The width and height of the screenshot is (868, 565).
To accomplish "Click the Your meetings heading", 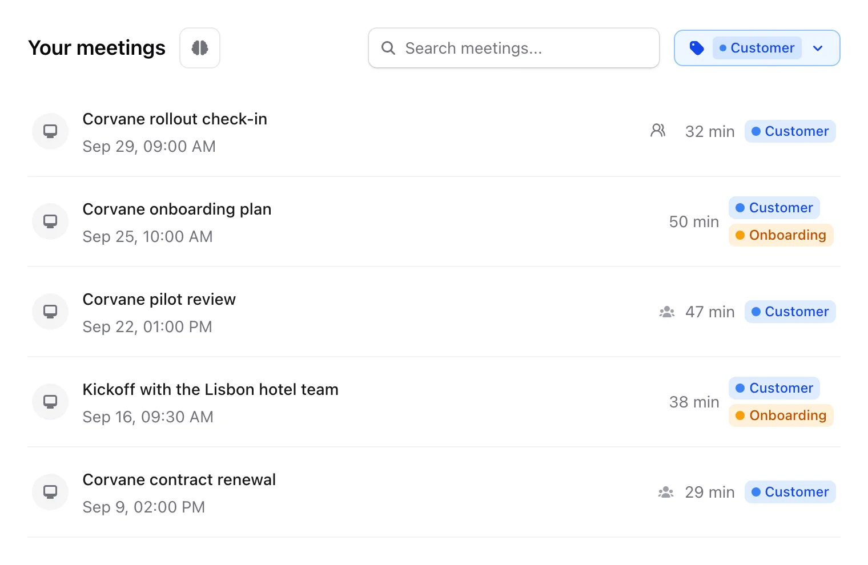I will [97, 48].
